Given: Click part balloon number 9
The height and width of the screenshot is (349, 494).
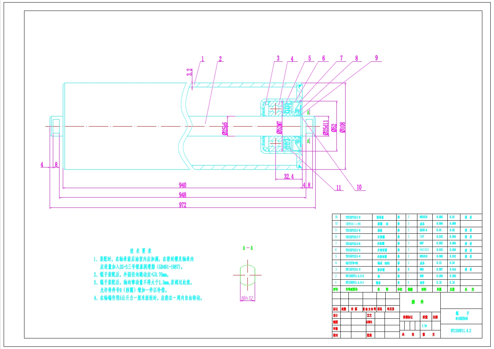Looking at the screenshot, I should (x=377, y=58).
